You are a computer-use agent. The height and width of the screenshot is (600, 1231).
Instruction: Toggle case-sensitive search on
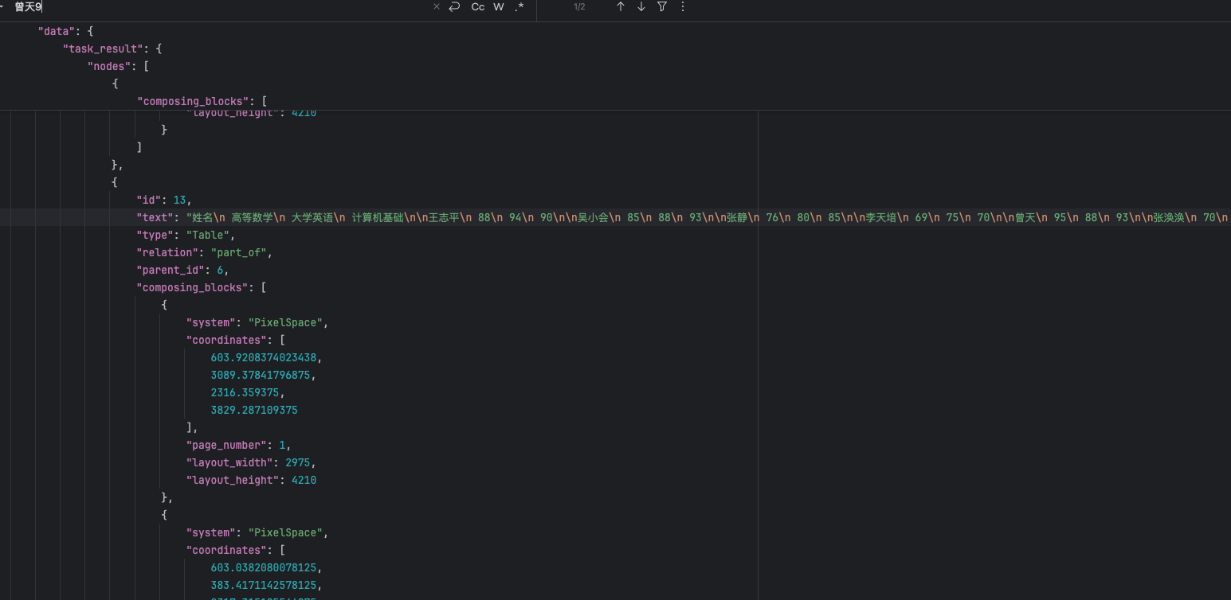point(476,7)
